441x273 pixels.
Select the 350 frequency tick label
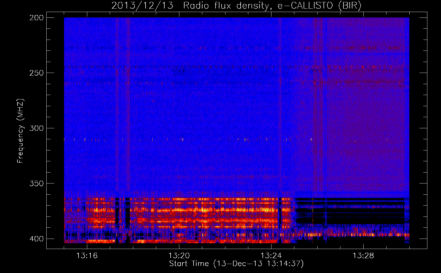click(x=37, y=183)
